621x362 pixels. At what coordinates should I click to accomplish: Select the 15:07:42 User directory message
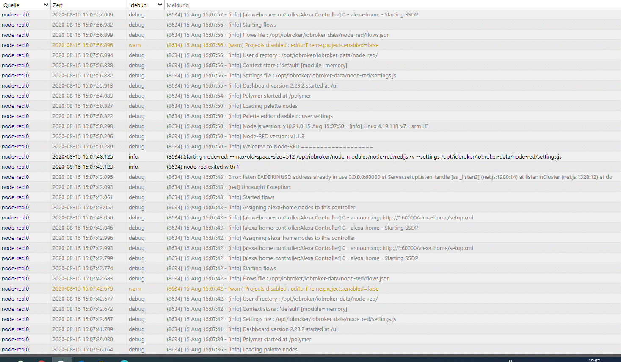point(272,299)
